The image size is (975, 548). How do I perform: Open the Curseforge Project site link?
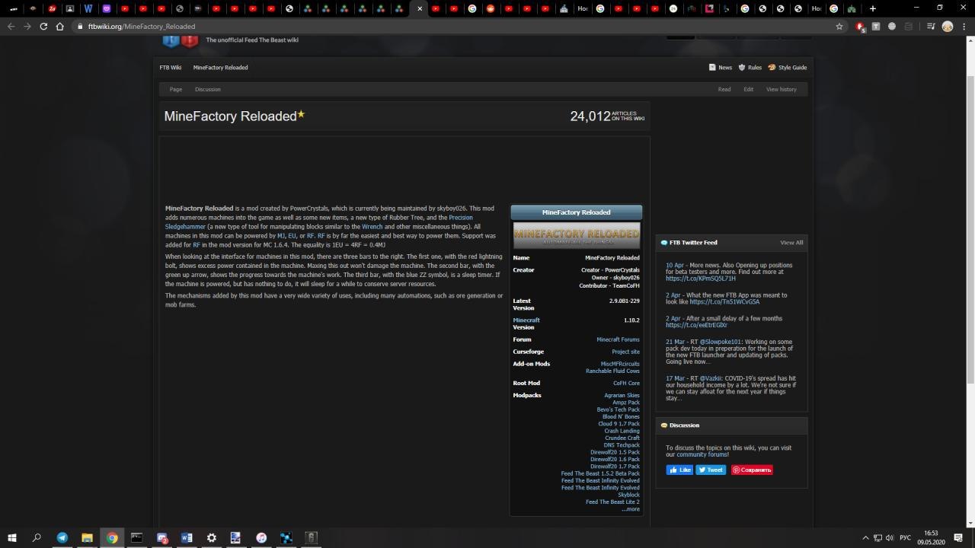click(x=625, y=352)
